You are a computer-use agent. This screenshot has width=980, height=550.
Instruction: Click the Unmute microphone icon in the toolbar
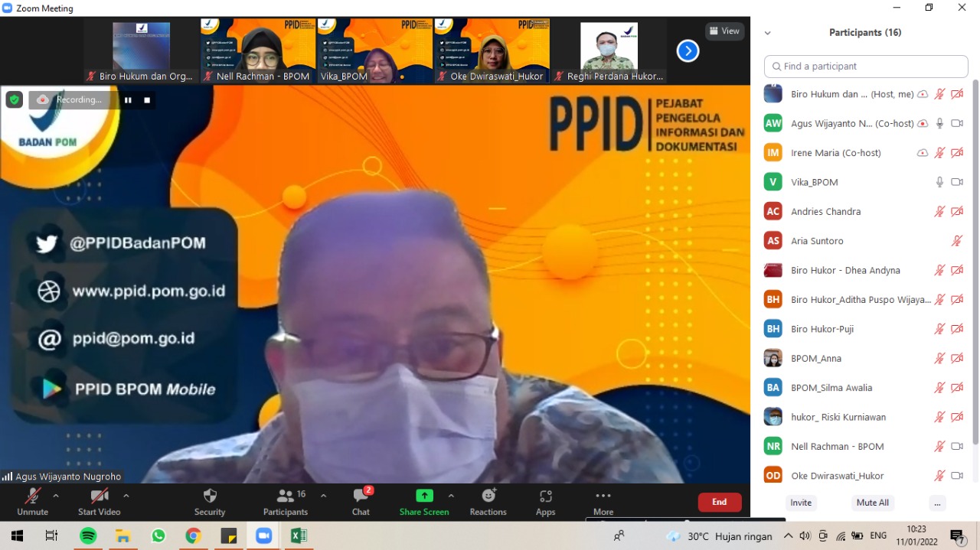pyautogui.click(x=32, y=496)
